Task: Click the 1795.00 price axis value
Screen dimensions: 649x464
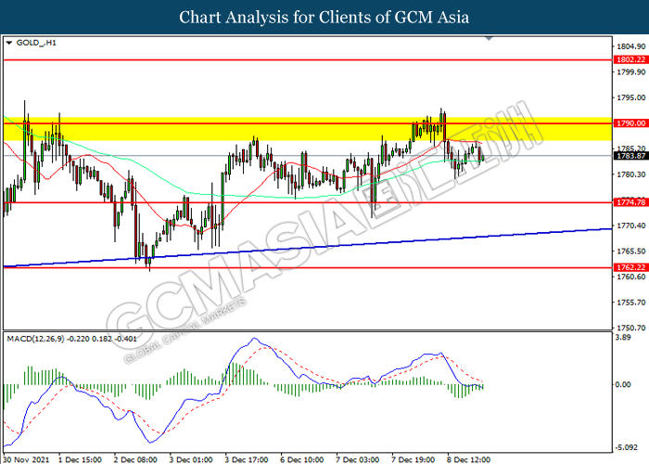Action: (x=630, y=97)
